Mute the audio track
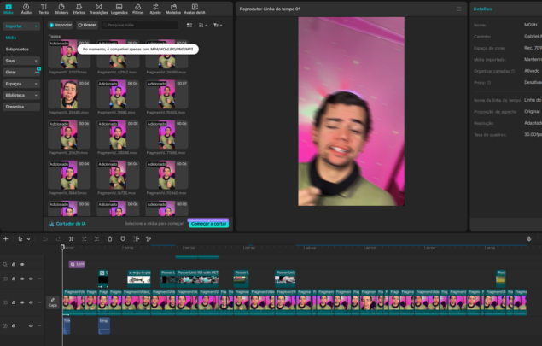The image size is (542, 346). coord(31,326)
